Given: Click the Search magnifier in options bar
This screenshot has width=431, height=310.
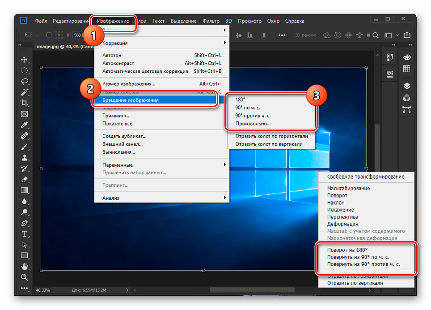Looking at the screenshot, I should 376,35.
